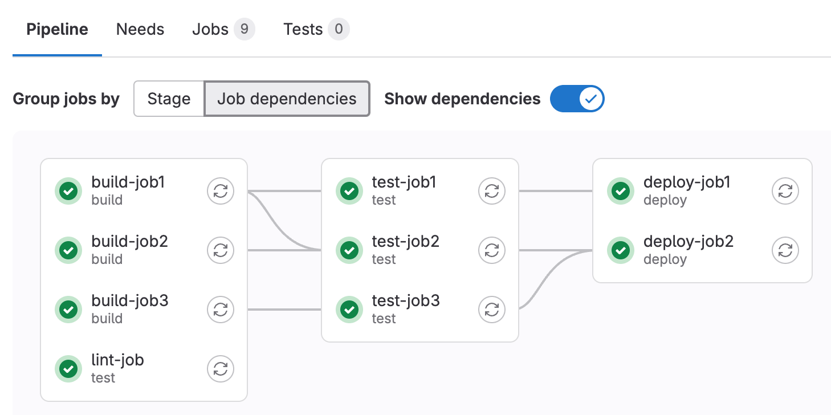The image size is (831, 415).
Task: Disable the Show dependencies toggle
Action: point(577,99)
